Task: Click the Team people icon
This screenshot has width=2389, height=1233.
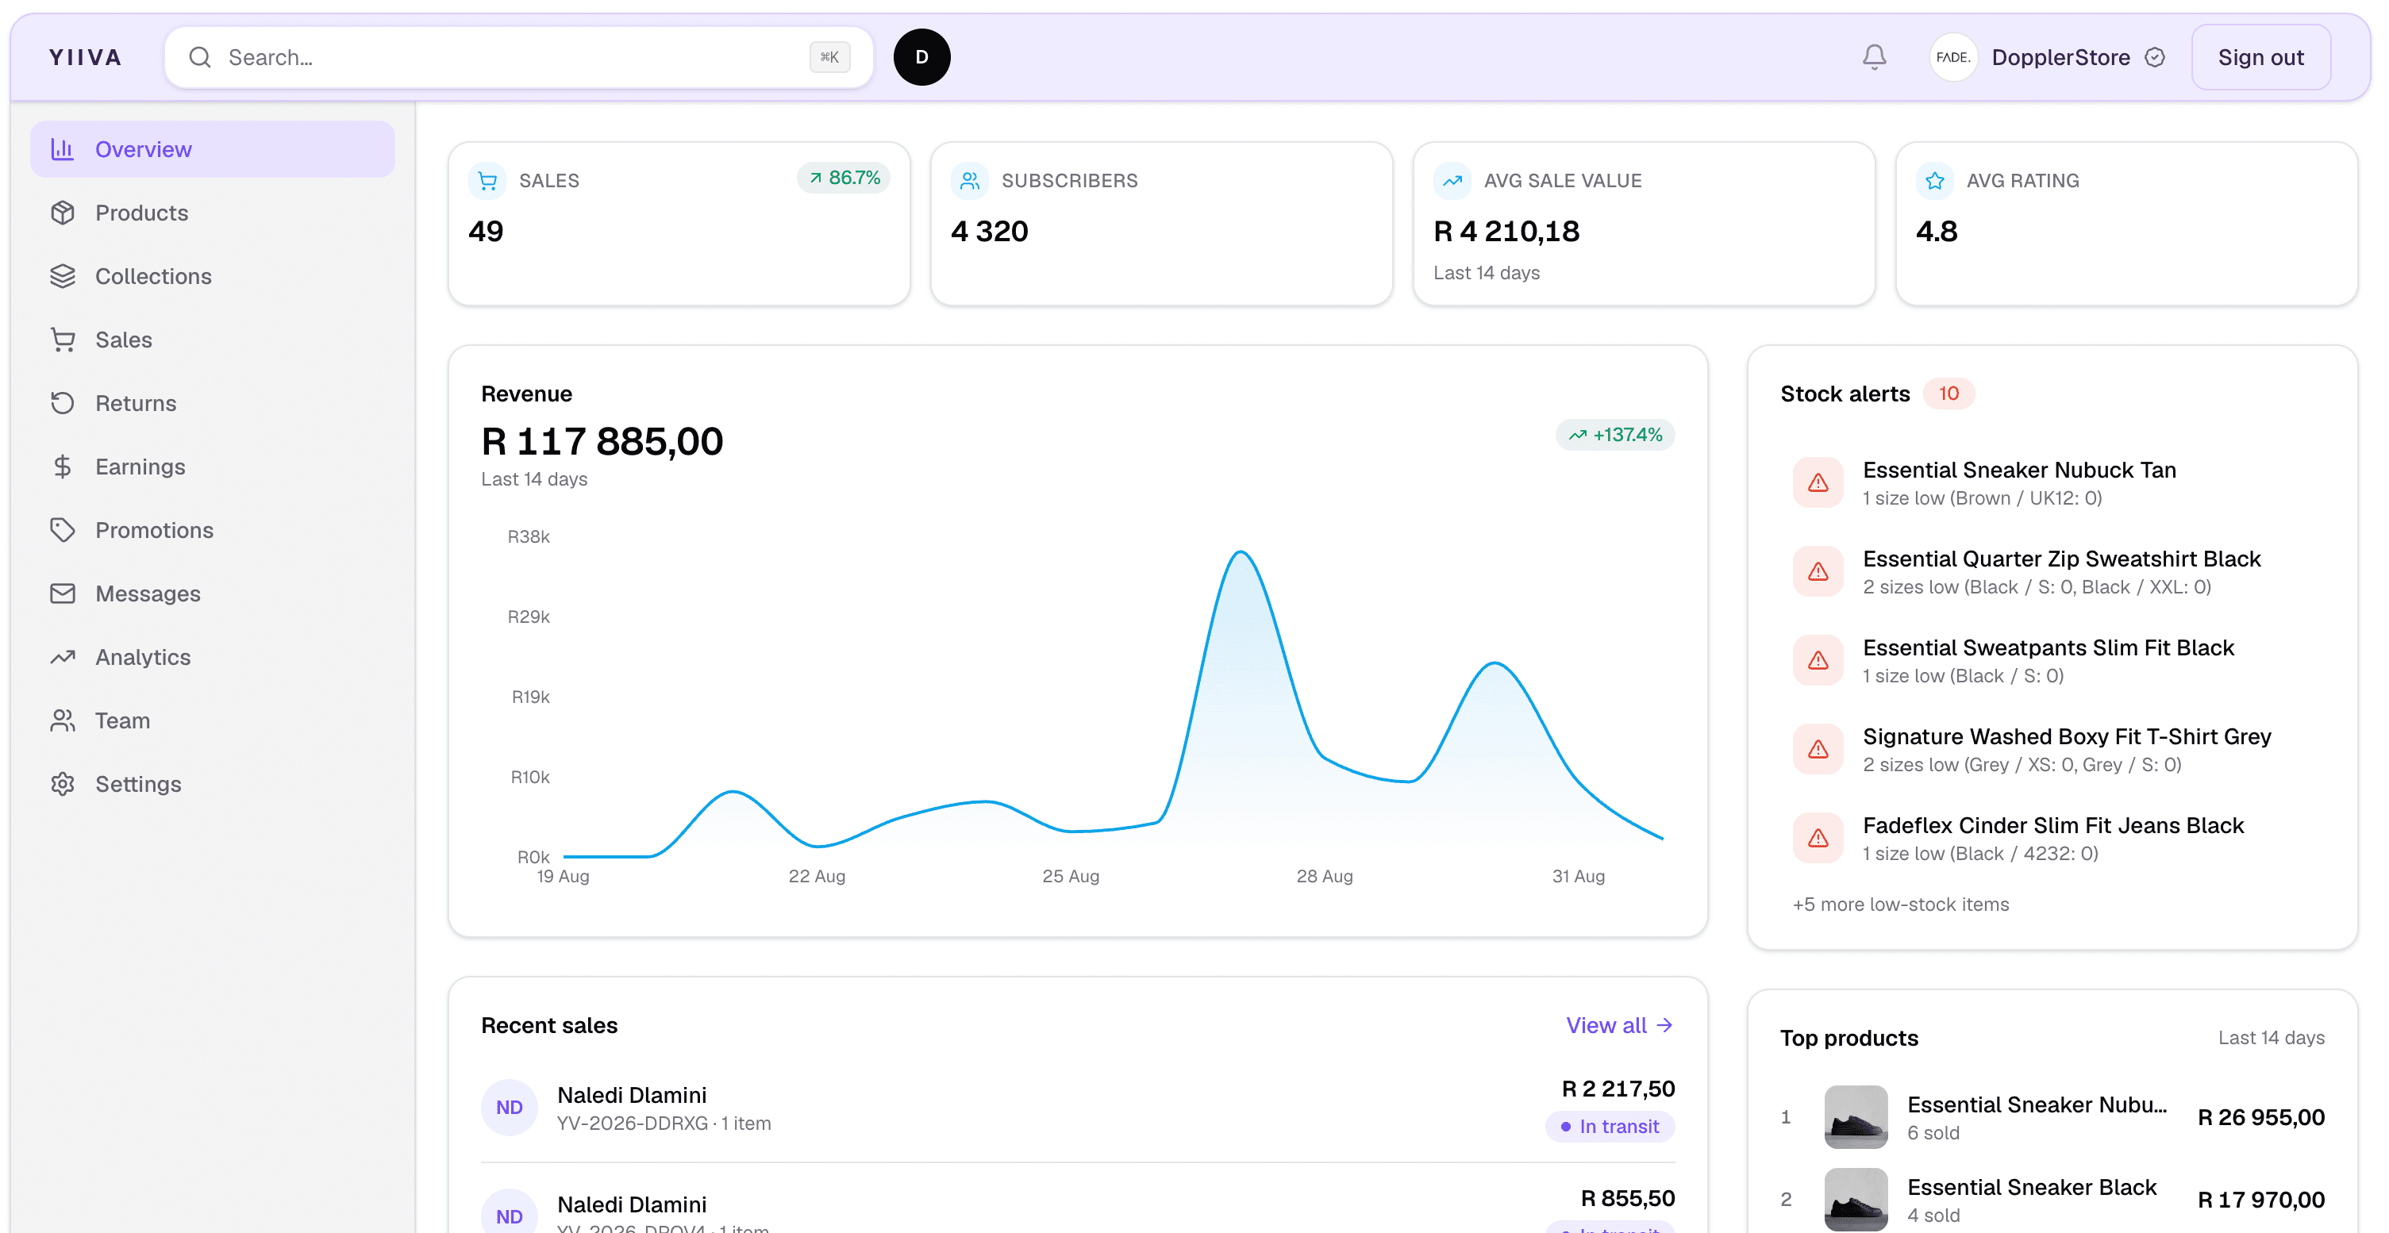Action: [x=62, y=720]
